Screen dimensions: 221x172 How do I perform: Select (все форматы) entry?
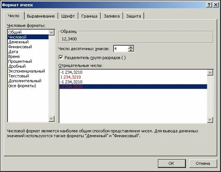coord(28,86)
